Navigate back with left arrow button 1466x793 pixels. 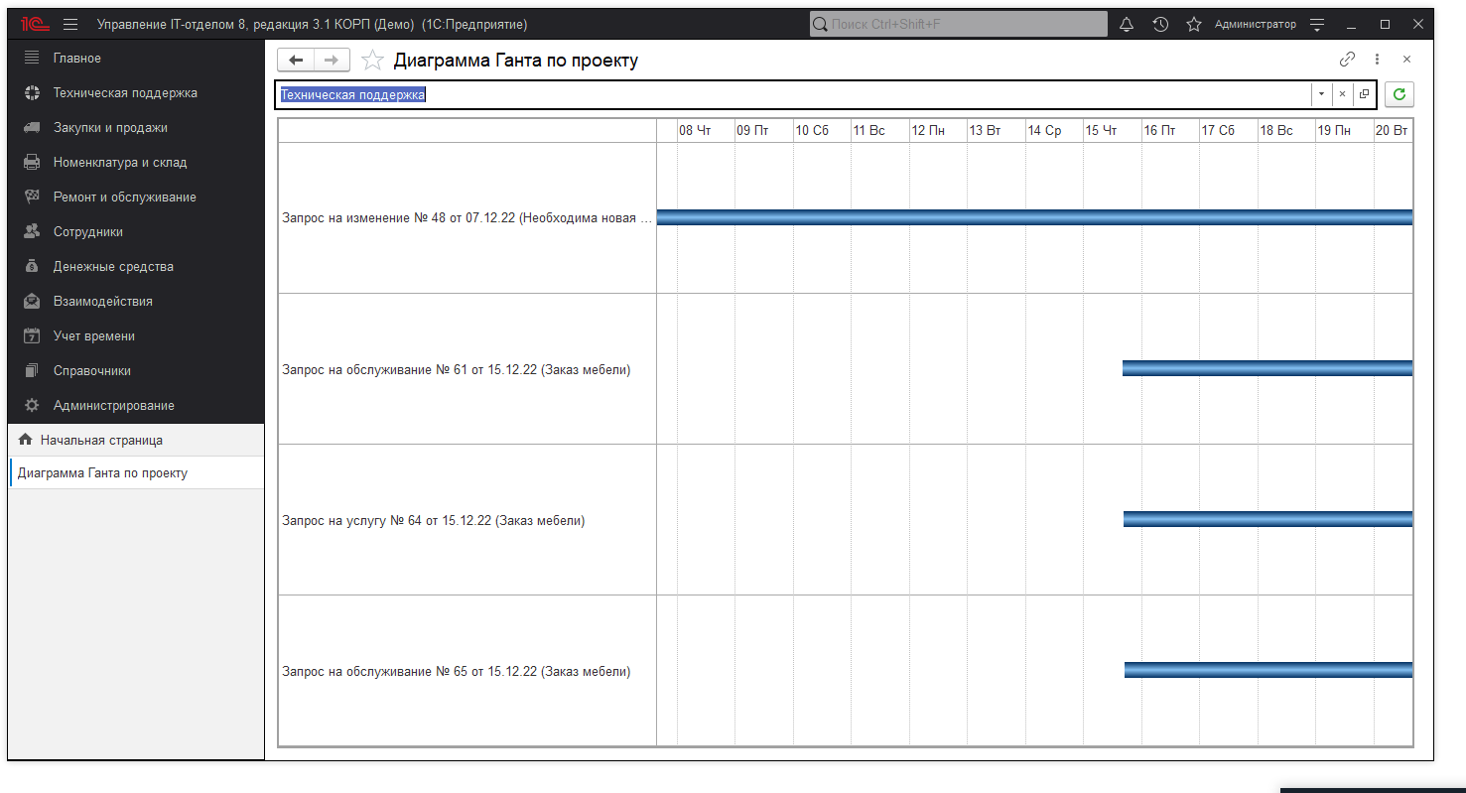(295, 61)
